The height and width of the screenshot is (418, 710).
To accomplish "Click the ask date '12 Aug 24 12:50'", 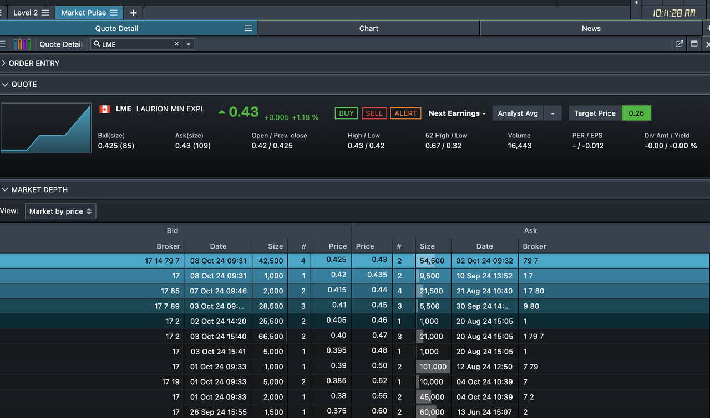I will point(484,367).
